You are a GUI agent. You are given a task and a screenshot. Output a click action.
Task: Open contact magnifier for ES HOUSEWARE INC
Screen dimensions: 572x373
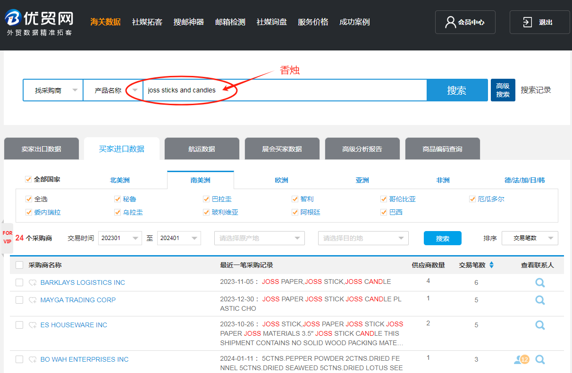click(x=540, y=325)
